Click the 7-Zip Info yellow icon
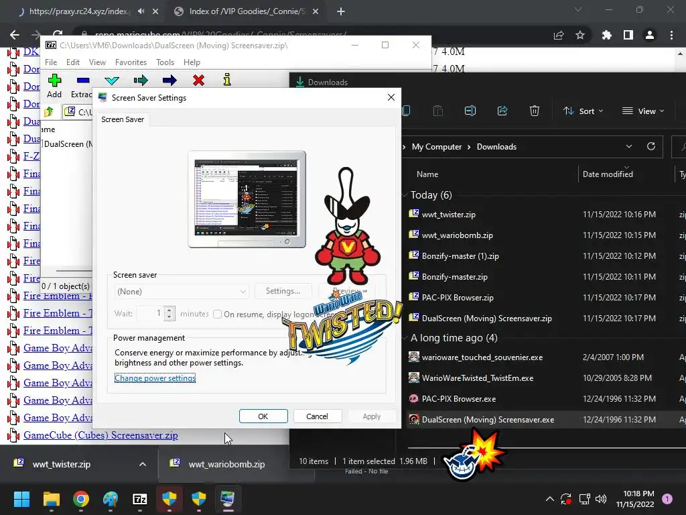This screenshot has height=515, width=686. pos(227,80)
